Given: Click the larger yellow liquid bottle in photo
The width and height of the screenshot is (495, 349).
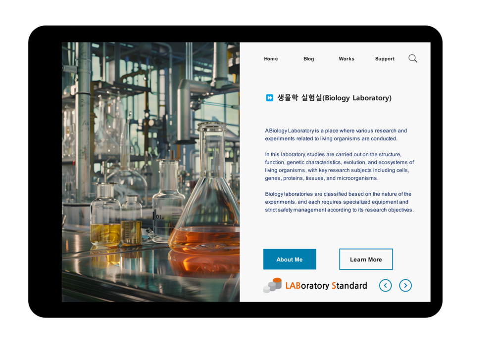Looking at the screenshot, I should (105, 218).
